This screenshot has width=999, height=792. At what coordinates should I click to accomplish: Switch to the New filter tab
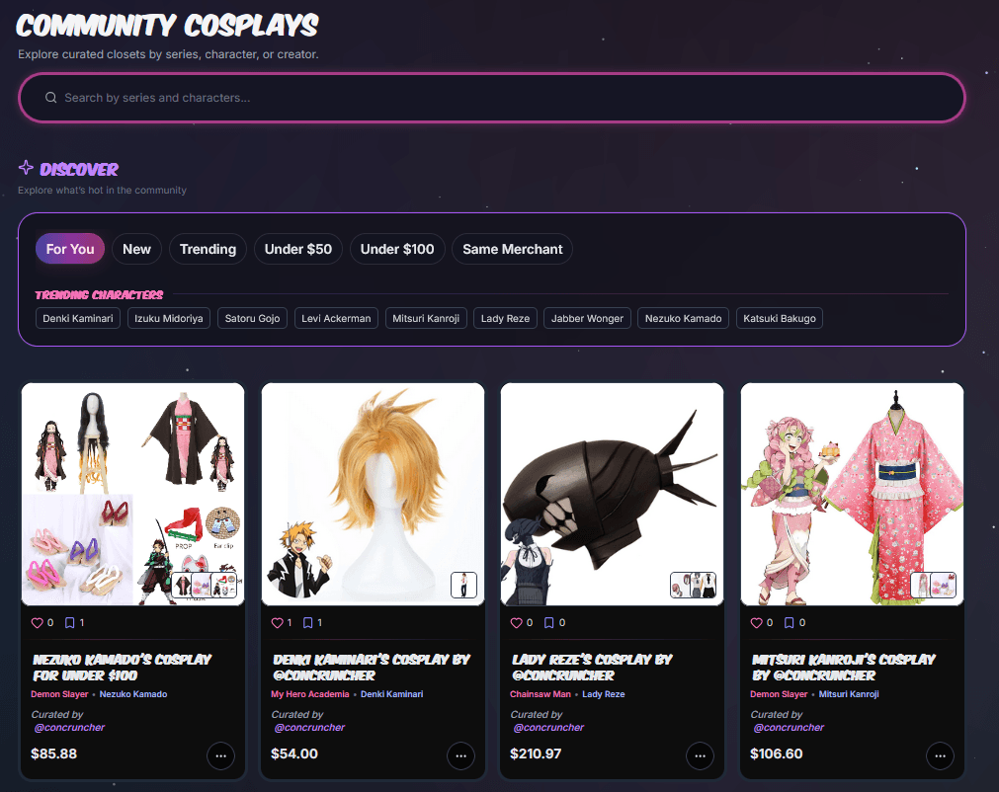(x=137, y=249)
